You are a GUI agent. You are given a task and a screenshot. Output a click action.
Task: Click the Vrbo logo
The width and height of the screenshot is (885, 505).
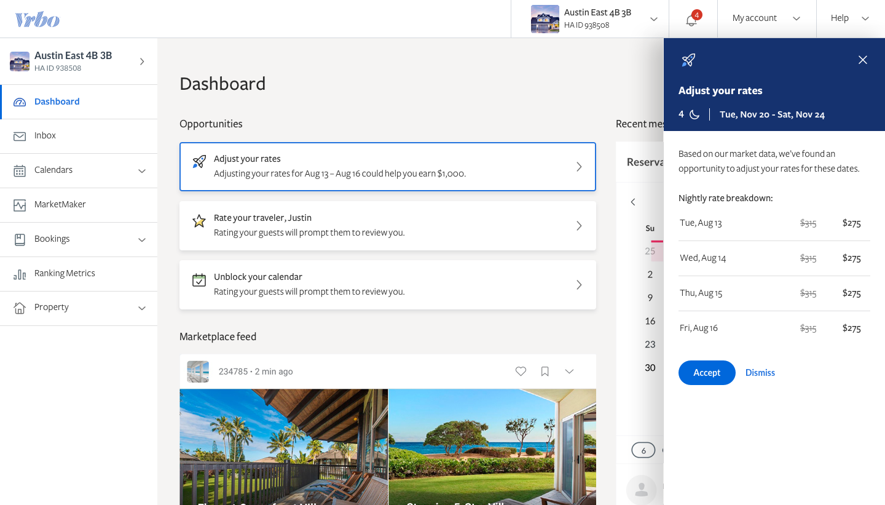(37, 20)
